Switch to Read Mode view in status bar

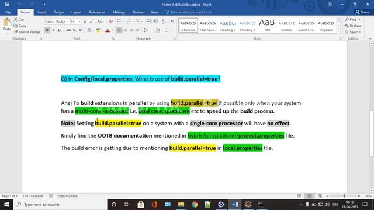click(299, 196)
